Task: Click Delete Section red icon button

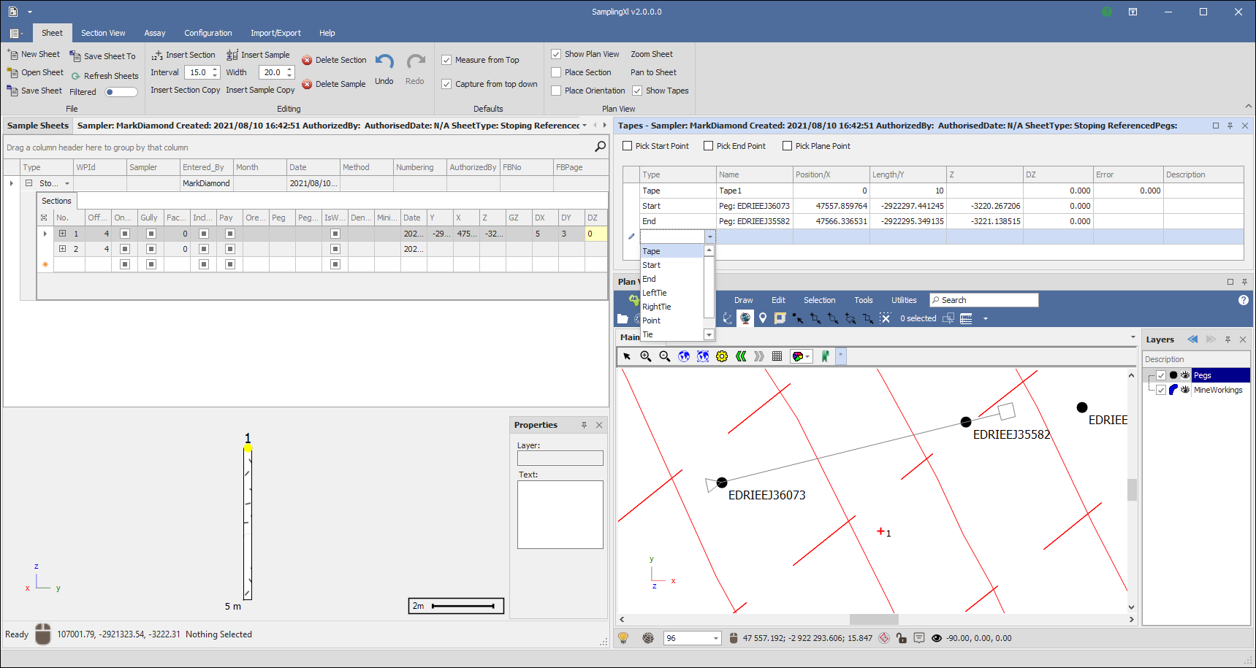Action: 307,61
